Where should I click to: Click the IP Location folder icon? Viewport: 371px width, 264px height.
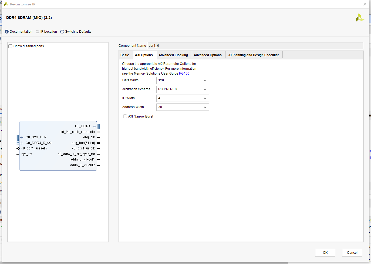pos(38,32)
